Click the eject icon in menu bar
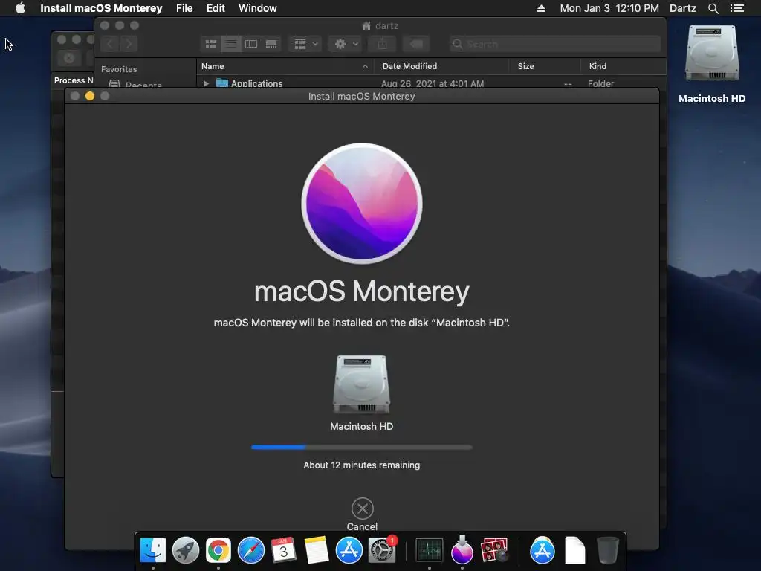This screenshot has height=571, width=761. click(541, 8)
